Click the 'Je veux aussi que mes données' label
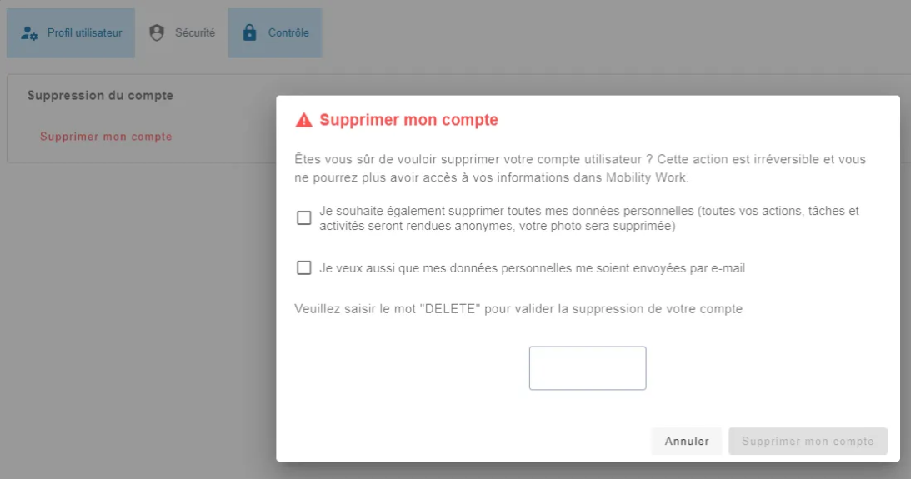Screen dimensions: 911x479 532,268
